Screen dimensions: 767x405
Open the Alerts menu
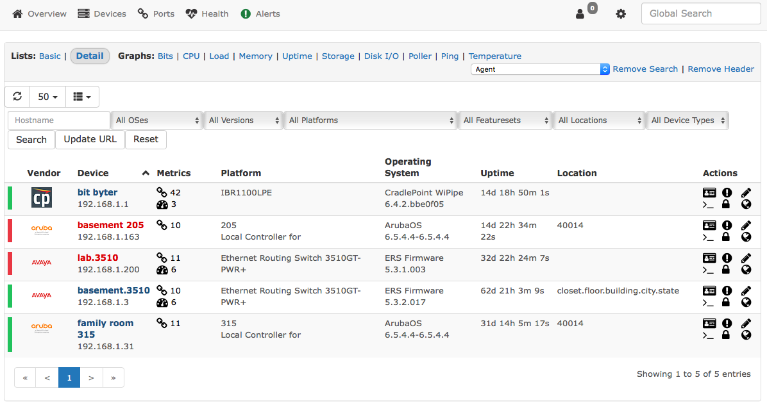coord(260,13)
